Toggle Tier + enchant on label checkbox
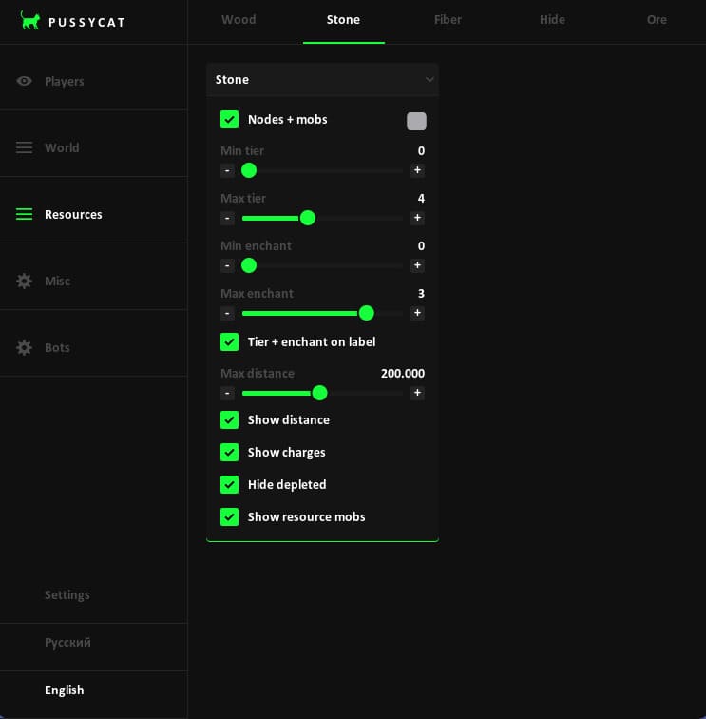 pos(230,342)
